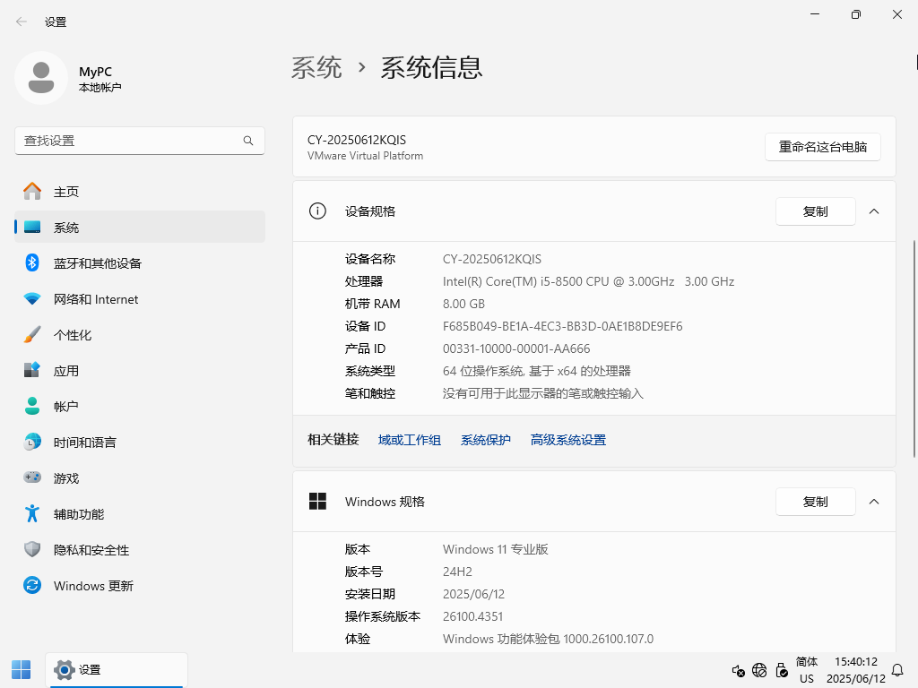
Task: Open 帐户 settings in sidebar
Action: click(x=140, y=406)
